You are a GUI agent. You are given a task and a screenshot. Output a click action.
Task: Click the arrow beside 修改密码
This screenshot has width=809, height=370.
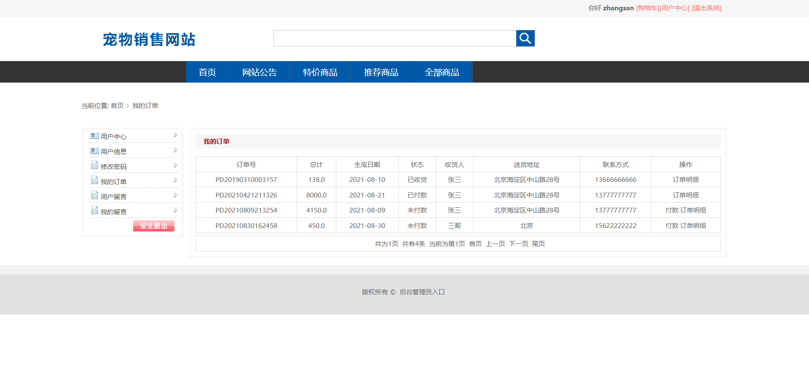coord(175,165)
